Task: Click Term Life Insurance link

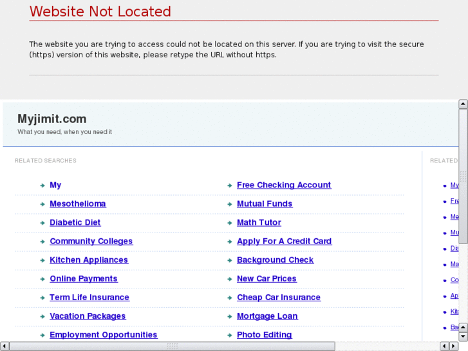Action: point(89,298)
